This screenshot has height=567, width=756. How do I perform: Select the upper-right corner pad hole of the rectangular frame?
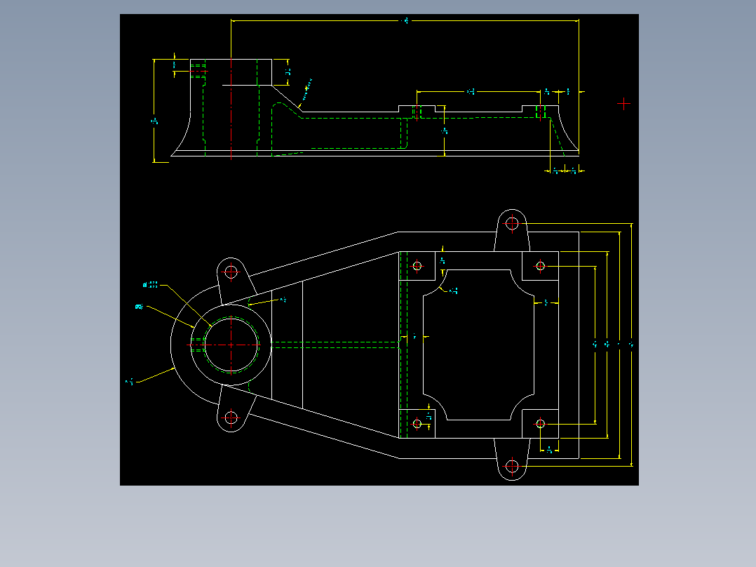540,266
